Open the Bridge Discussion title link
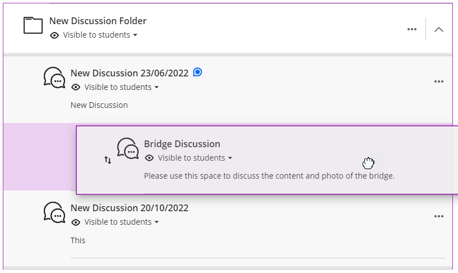Viewport: 458px width, 273px height. [x=182, y=144]
